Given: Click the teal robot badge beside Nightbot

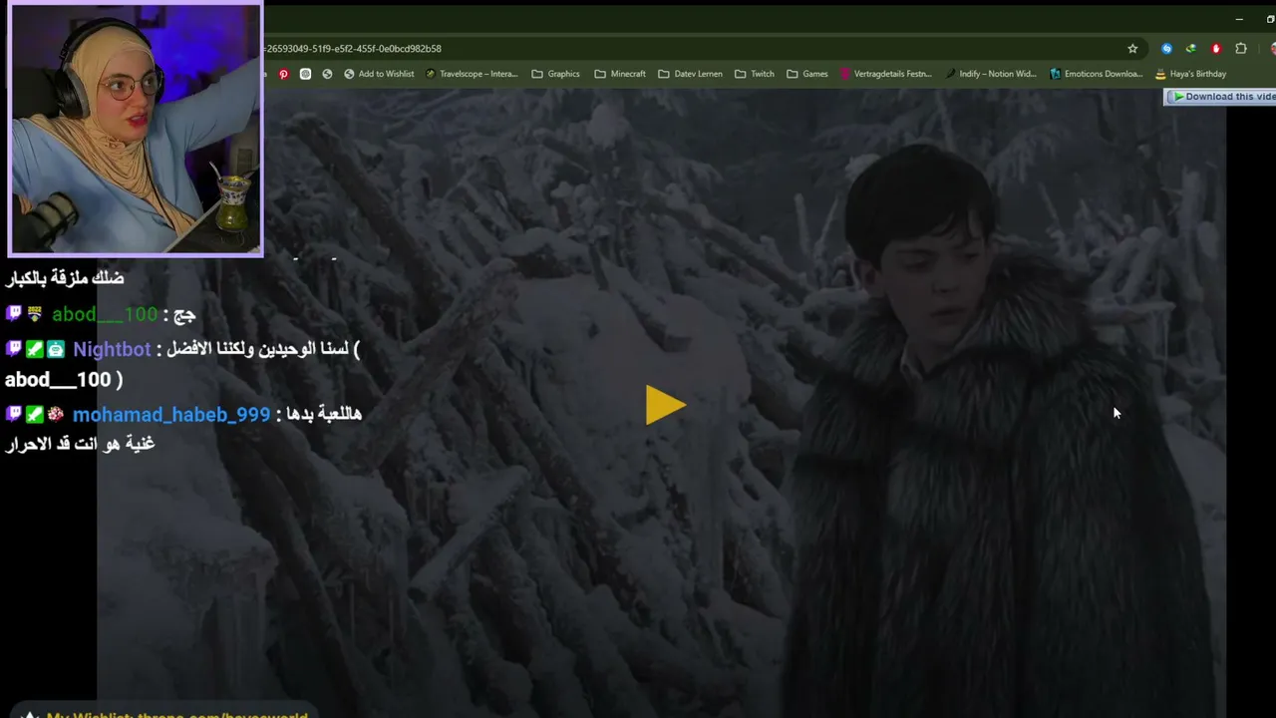Looking at the screenshot, I should pos(56,349).
